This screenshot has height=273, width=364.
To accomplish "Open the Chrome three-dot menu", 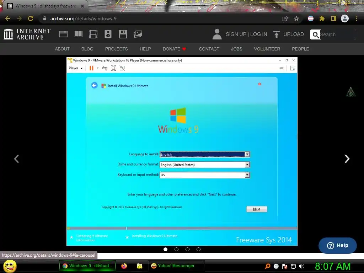I will point(356,18).
